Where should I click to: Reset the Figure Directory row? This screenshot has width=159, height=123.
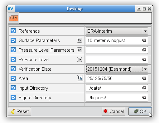click(x=13, y=97)
